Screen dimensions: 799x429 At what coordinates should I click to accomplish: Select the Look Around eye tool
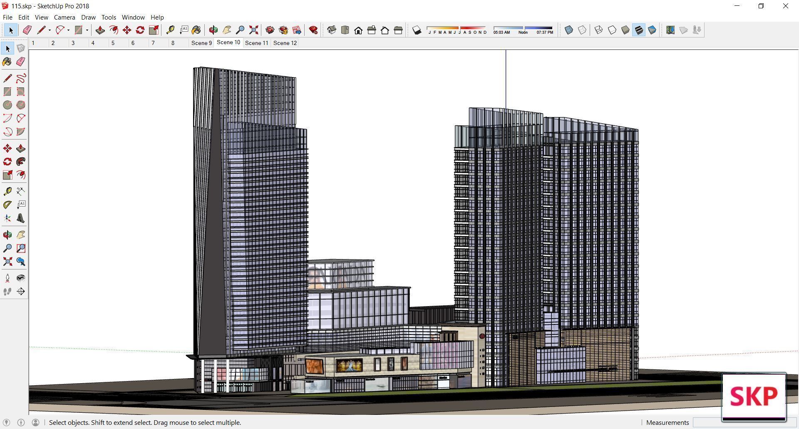click(21, 278)
